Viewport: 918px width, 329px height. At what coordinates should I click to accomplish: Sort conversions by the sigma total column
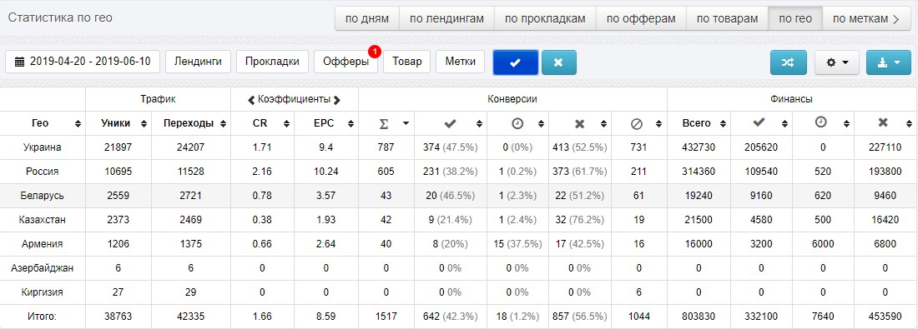(386, 123)
